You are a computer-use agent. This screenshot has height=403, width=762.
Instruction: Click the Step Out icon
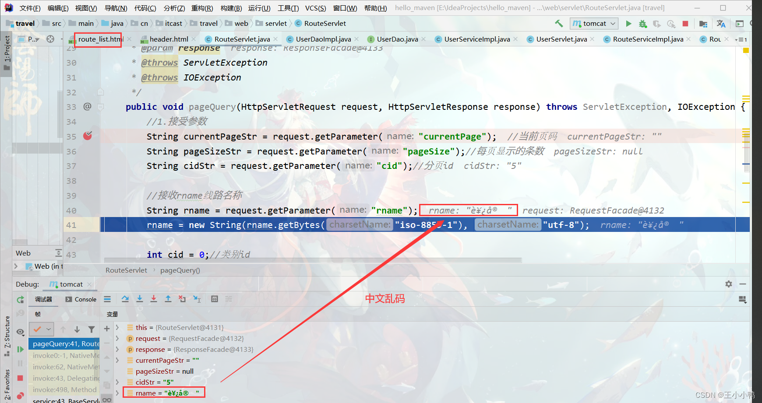coord(168,299)
